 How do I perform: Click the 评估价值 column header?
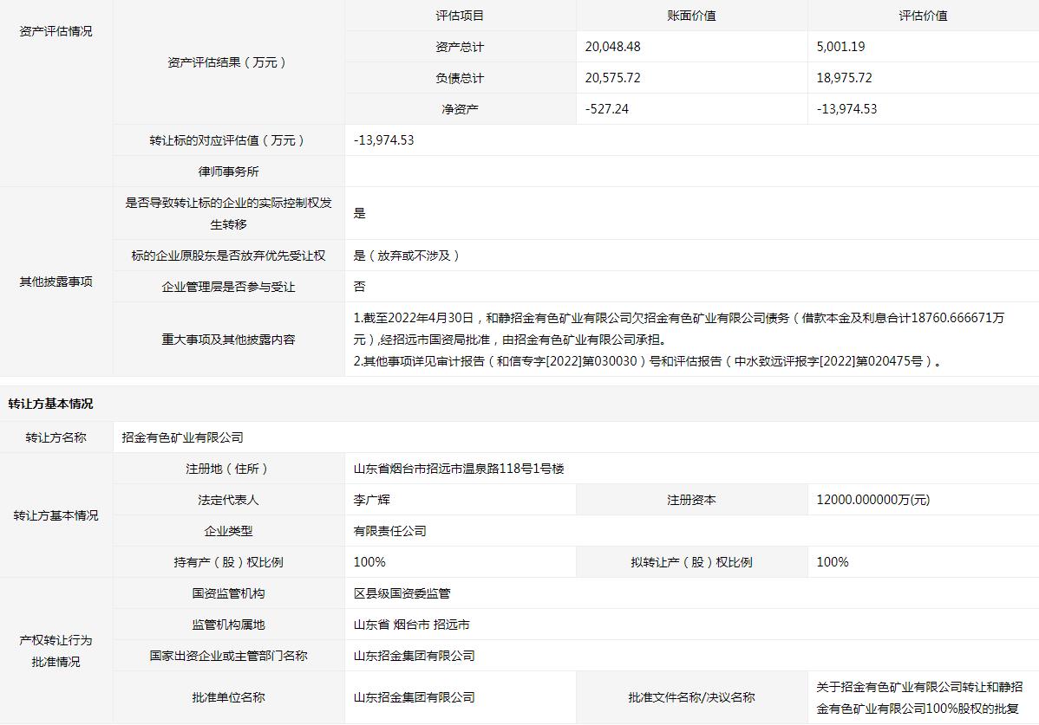pyautogui.click(x=923, y=16)
